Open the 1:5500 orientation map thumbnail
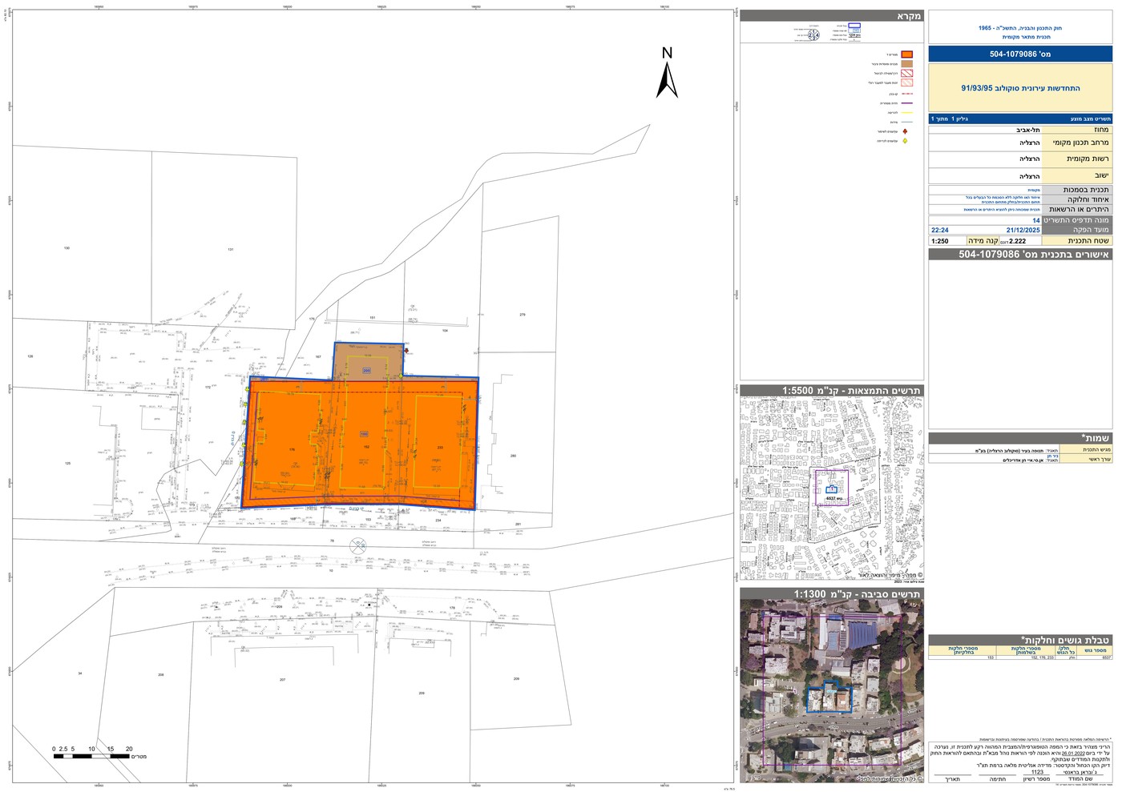Screen dimensions: 1122x792 click(x=831, y=488)
